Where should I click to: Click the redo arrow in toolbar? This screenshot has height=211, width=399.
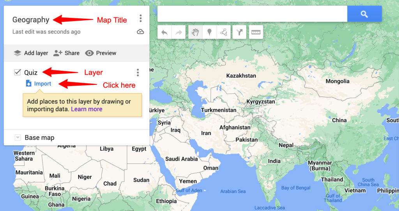(178, 32)
